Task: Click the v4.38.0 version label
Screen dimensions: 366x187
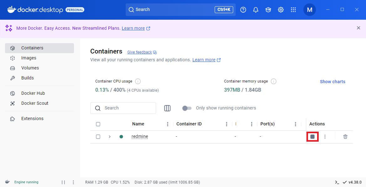Action: (x=355, y=182)
